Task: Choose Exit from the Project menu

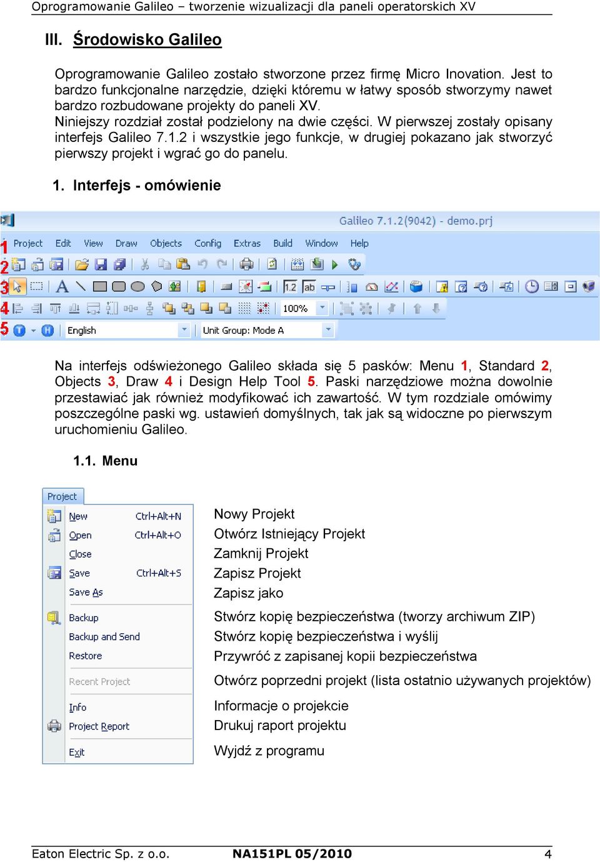Action: pyautogui.click(x=119, y=752)
